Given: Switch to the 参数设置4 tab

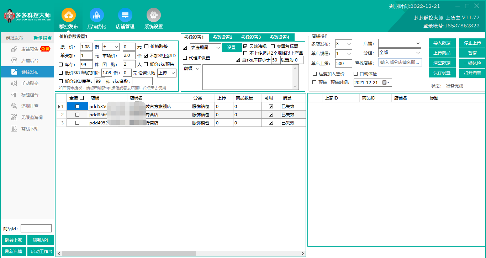Looking at the screenshot, I should click(x=280, y=37).
